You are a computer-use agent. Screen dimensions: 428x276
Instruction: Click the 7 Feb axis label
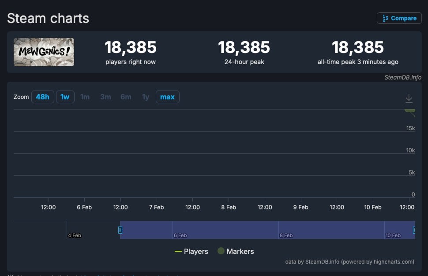click(156, 208)
